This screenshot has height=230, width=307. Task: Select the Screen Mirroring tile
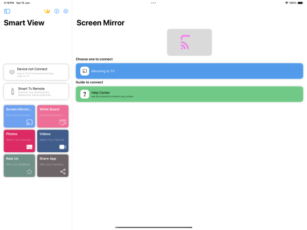pos(19,116)
